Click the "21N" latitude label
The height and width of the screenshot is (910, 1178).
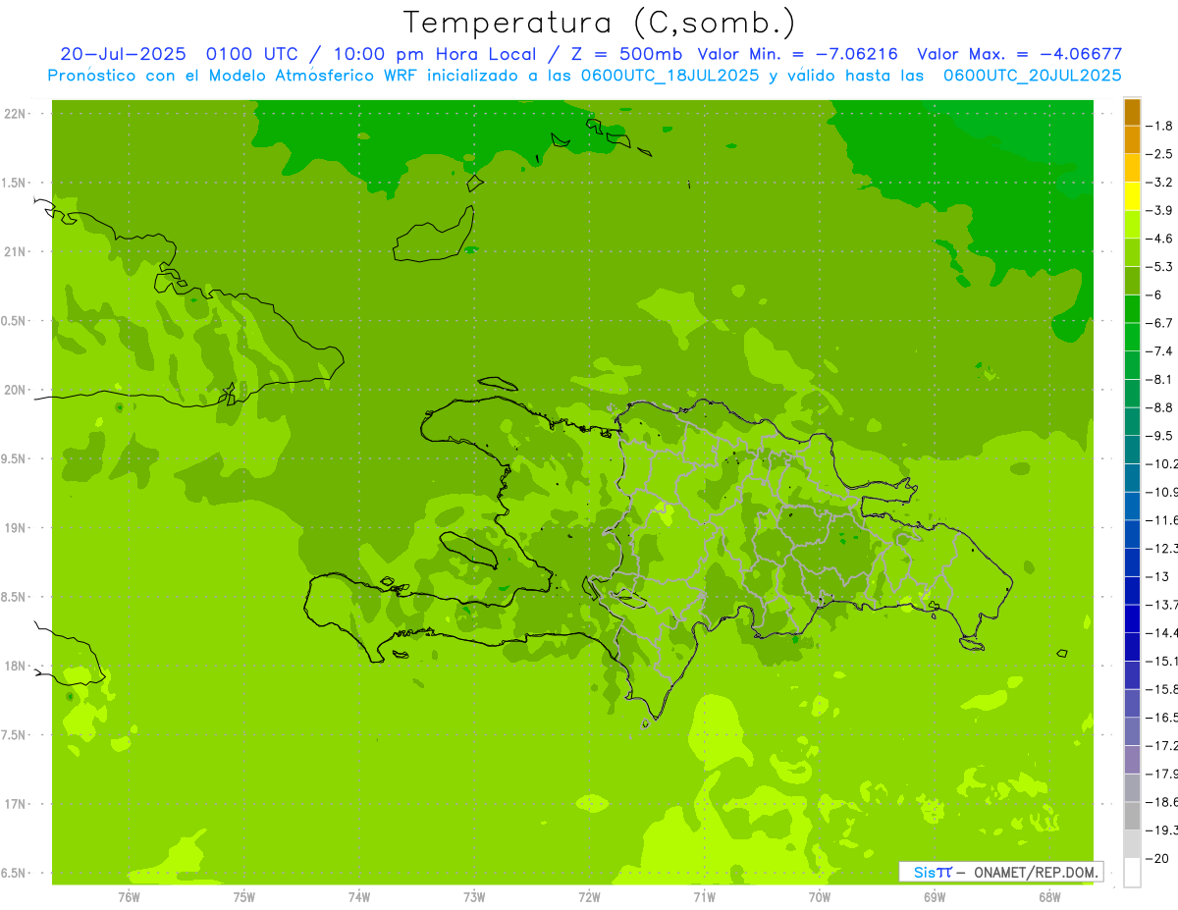coord(15,252)
